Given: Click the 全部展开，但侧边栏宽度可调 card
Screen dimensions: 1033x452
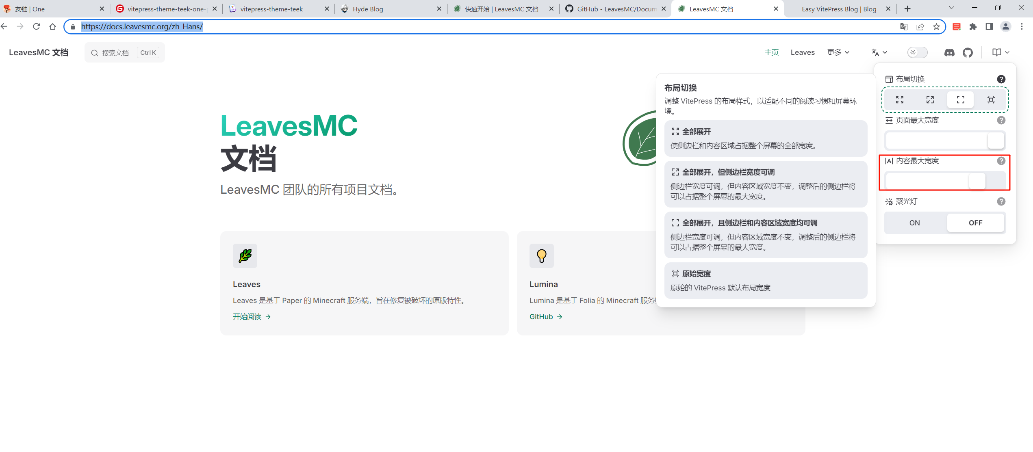Looking at the screenshot, I should coord(766,184).
